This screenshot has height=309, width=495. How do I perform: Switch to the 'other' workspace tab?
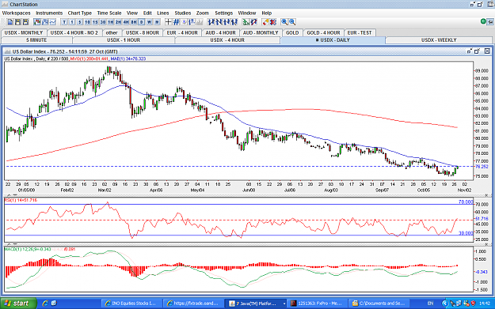[x=112, y=32]
